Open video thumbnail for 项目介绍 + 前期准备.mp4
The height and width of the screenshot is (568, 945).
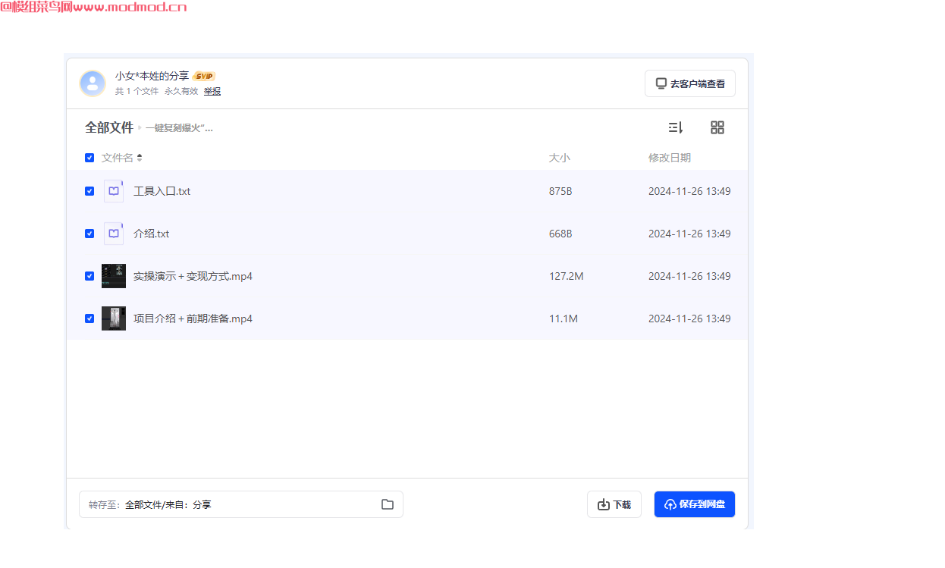pyautogui.click(x=114, y=319)
